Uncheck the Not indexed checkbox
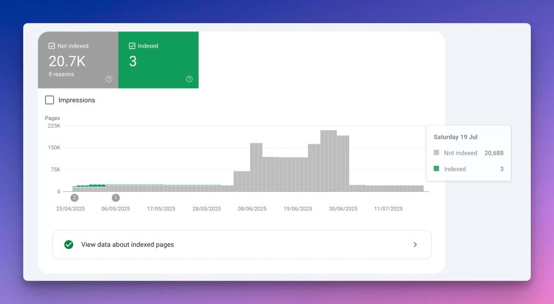 [52, 46]
